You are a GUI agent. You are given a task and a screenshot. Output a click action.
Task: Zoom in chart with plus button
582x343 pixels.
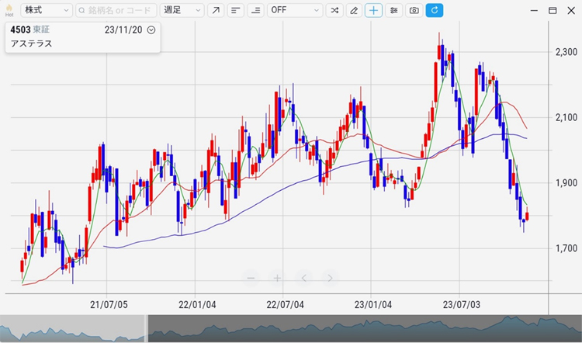pyautogui.click(x=277, y=278)
